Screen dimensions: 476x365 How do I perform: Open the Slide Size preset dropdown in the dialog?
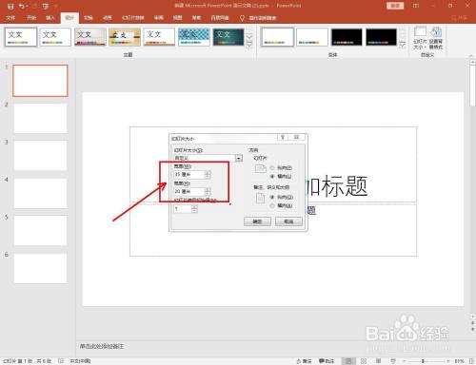[239, 158]
